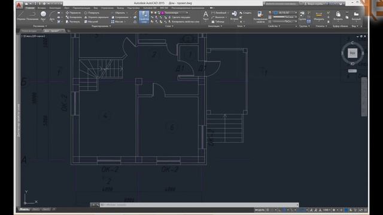383x215 pixels.
Task: Click the Группа tool
Action: [302, 16]
